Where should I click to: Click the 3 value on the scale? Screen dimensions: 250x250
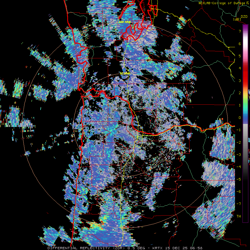click(240, 81)
